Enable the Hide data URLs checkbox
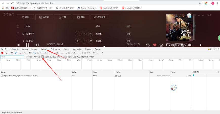 coord(27,57)
